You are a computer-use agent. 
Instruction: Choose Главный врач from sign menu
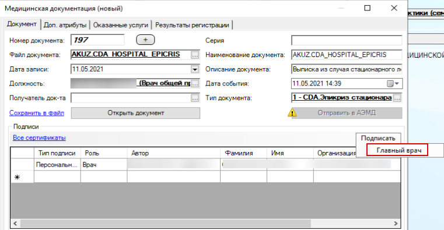397,150
